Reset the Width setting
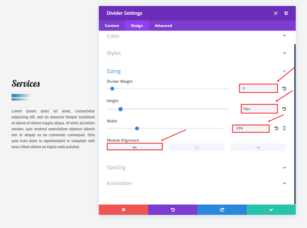This screenshot has height=228, width=307. 276,128
